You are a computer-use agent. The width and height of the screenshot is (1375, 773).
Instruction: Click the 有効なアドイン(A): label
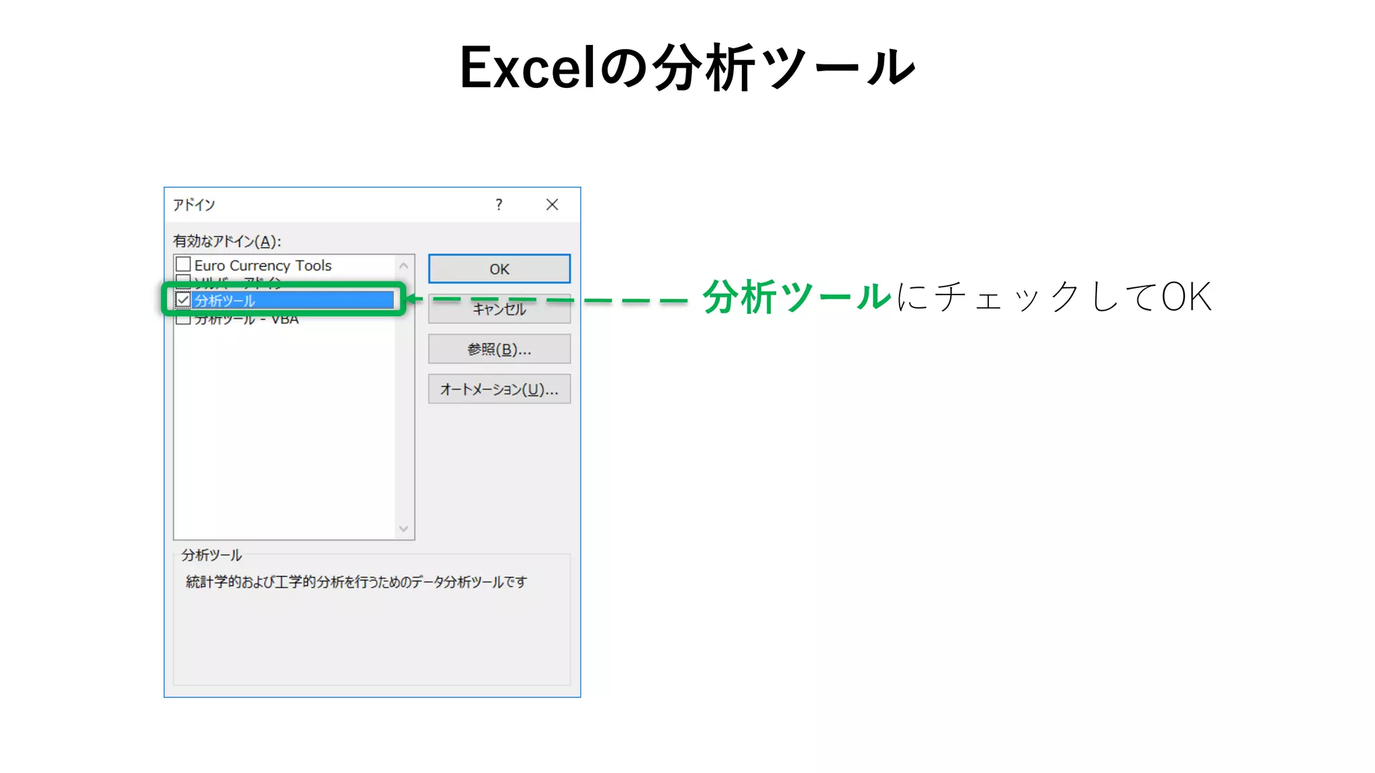click(227, 241)
